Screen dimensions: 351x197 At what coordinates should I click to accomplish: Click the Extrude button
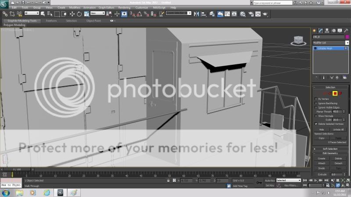point(322,174)
